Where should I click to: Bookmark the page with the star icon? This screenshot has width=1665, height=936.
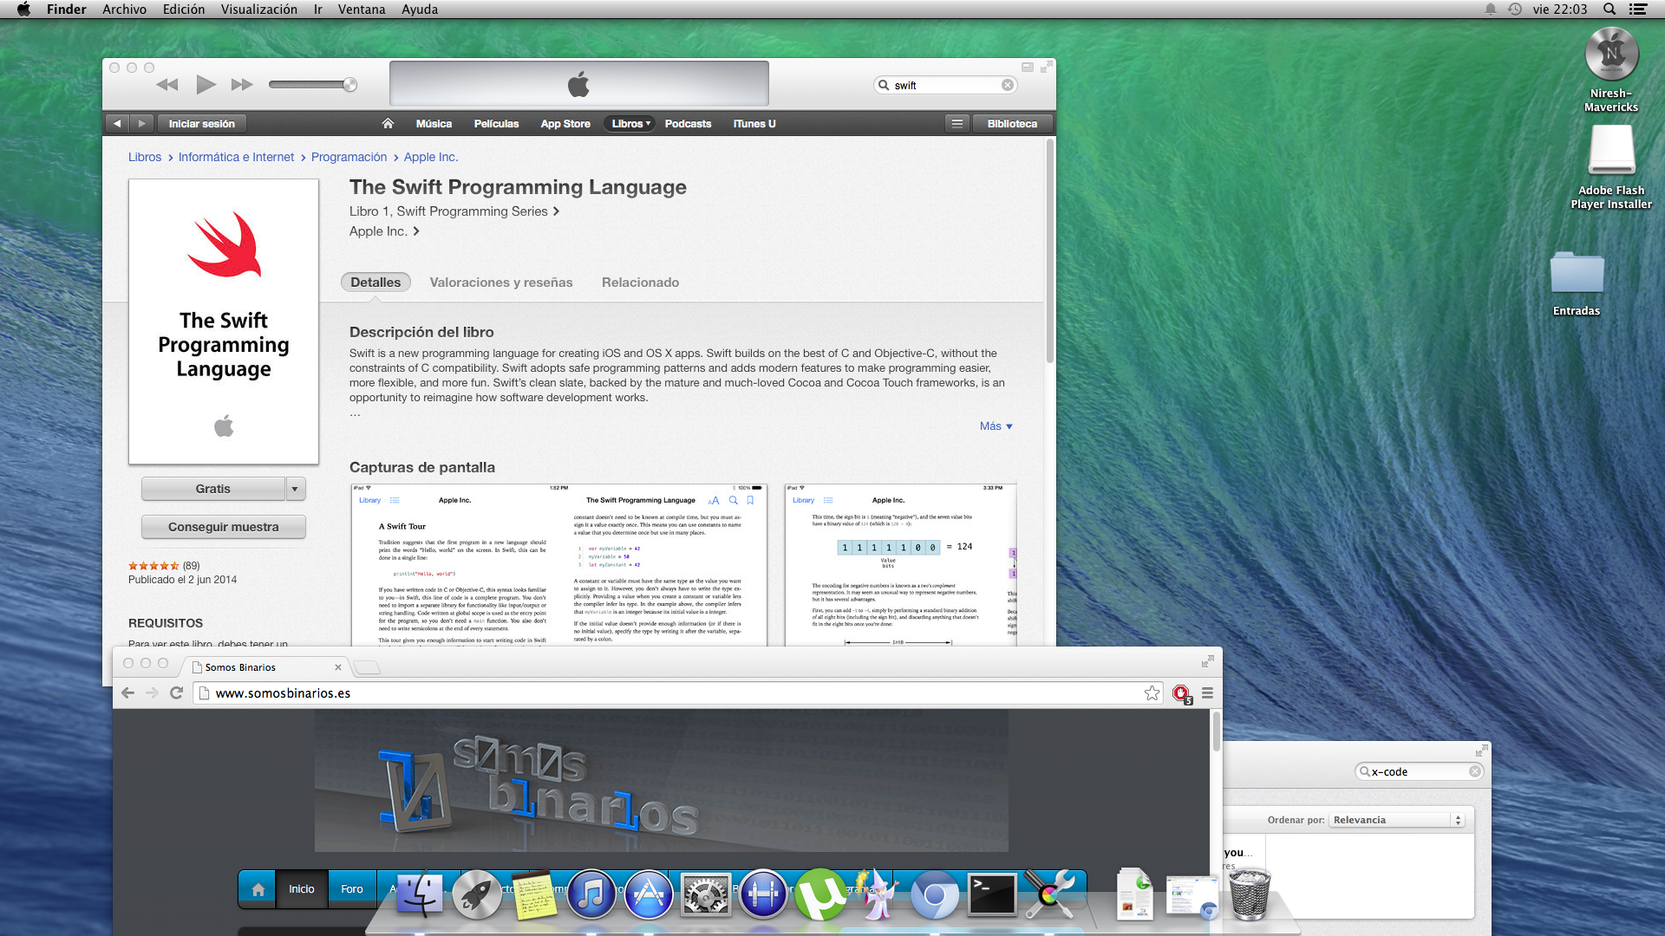click(x=1152, y=693)
